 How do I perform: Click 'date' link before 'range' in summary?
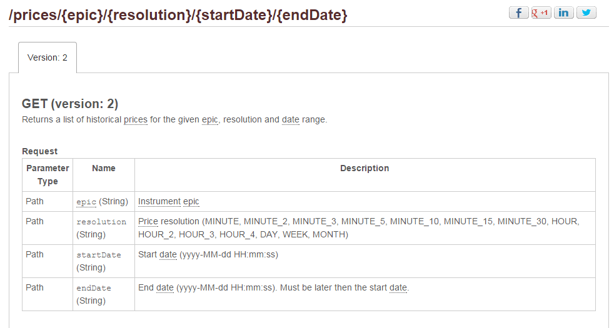click(x=291, y=119)
